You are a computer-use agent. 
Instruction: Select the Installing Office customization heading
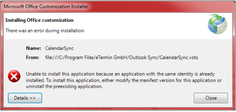point(39,20)
